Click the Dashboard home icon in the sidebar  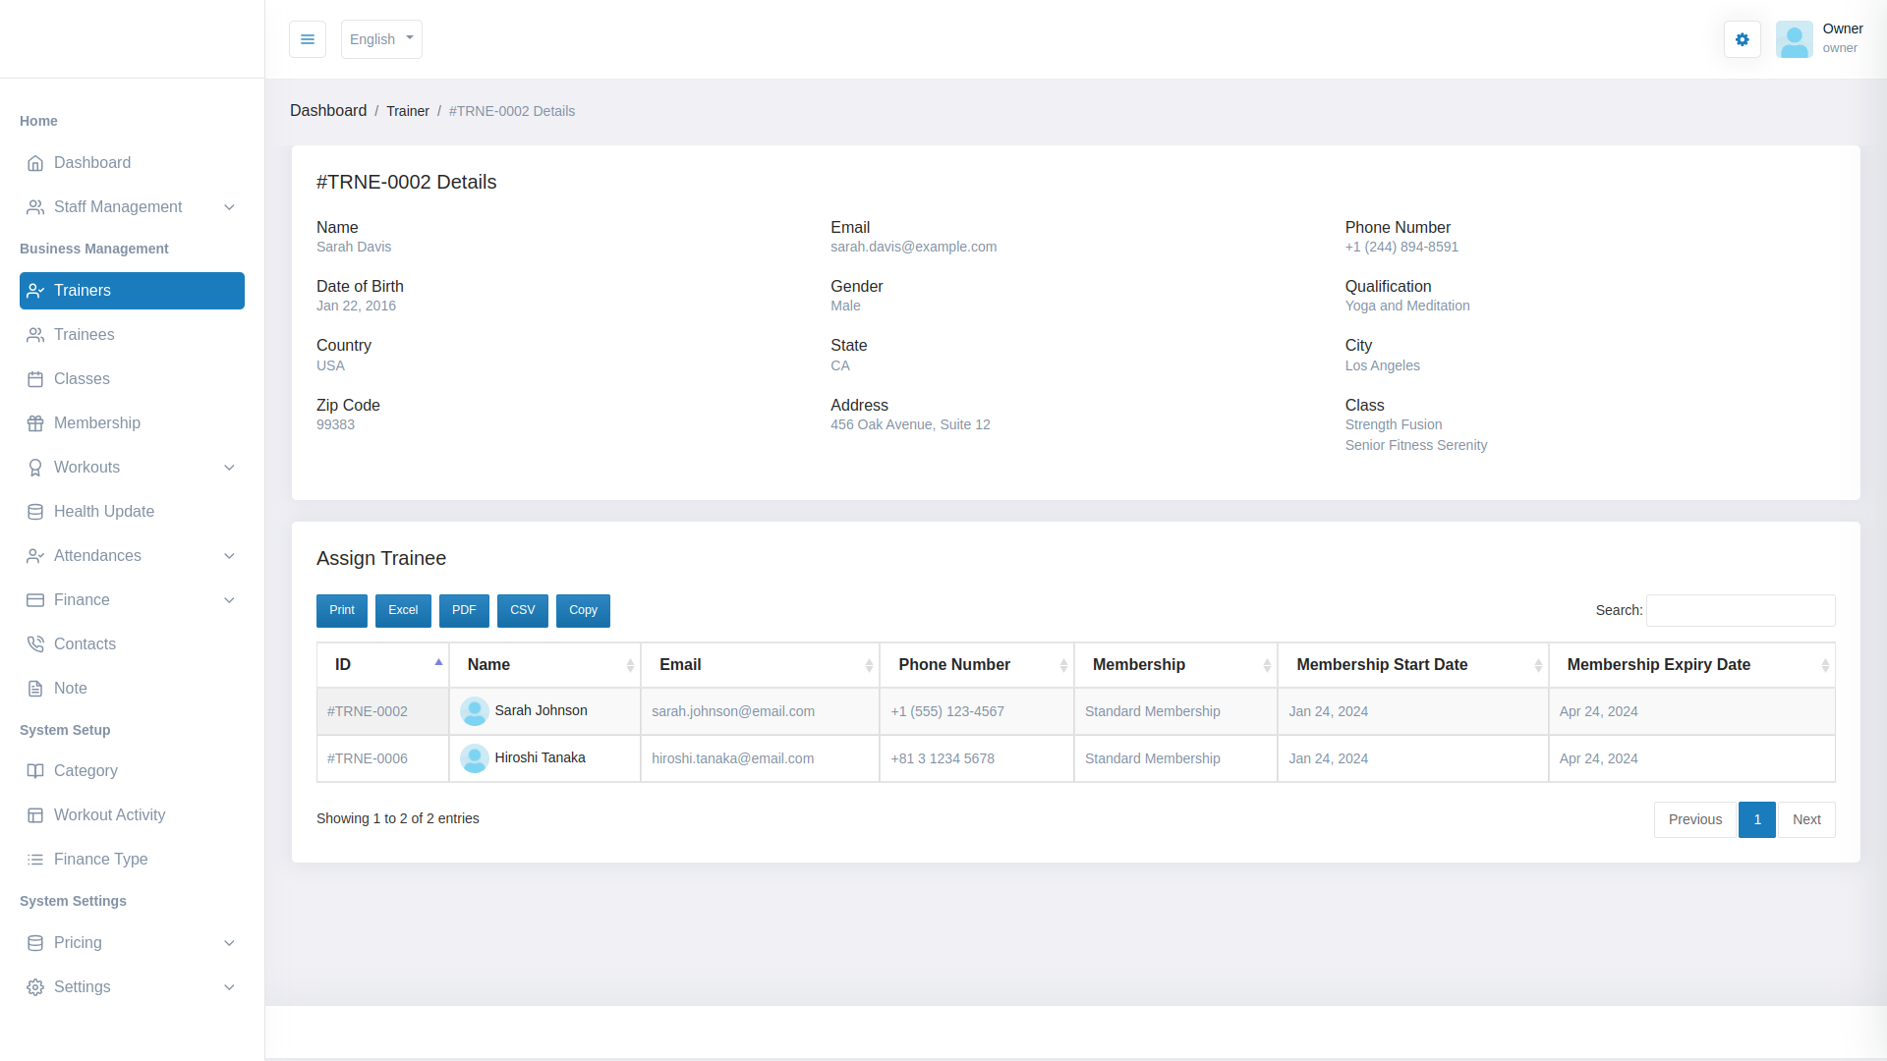tap(35, 163)
